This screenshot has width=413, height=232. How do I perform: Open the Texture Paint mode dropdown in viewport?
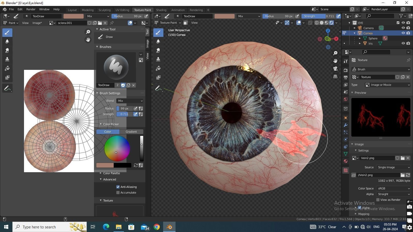(x=168, y=23)
